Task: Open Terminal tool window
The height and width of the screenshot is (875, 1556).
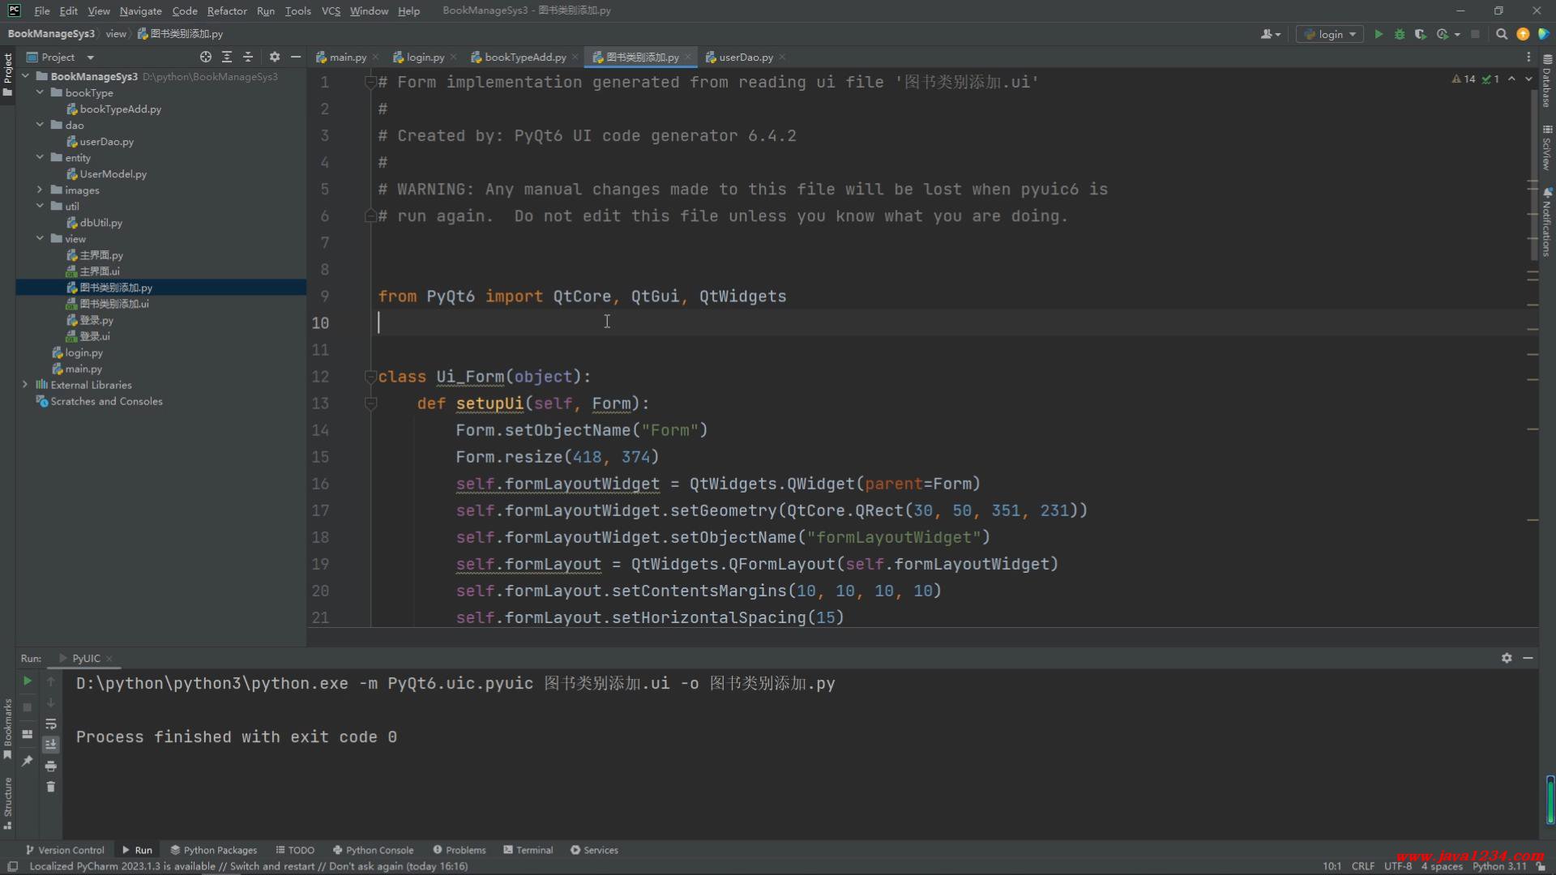Action: point(528,850)
